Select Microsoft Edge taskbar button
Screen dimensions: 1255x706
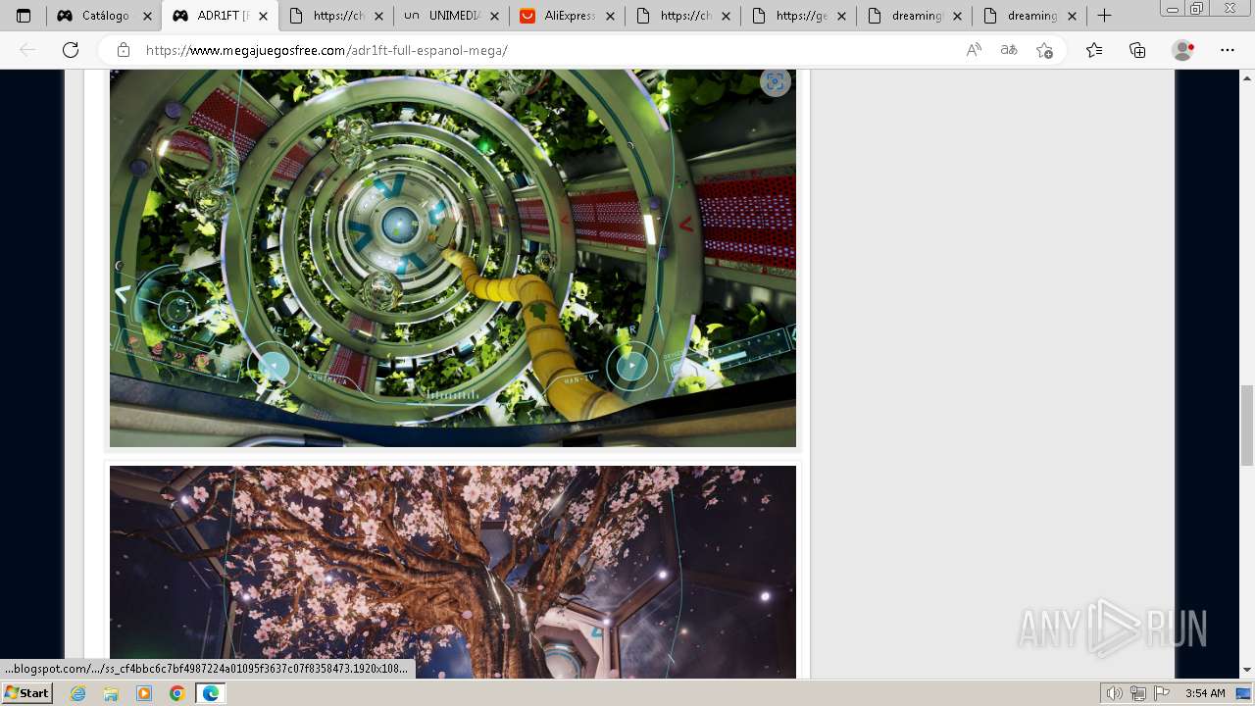(210, 693)
